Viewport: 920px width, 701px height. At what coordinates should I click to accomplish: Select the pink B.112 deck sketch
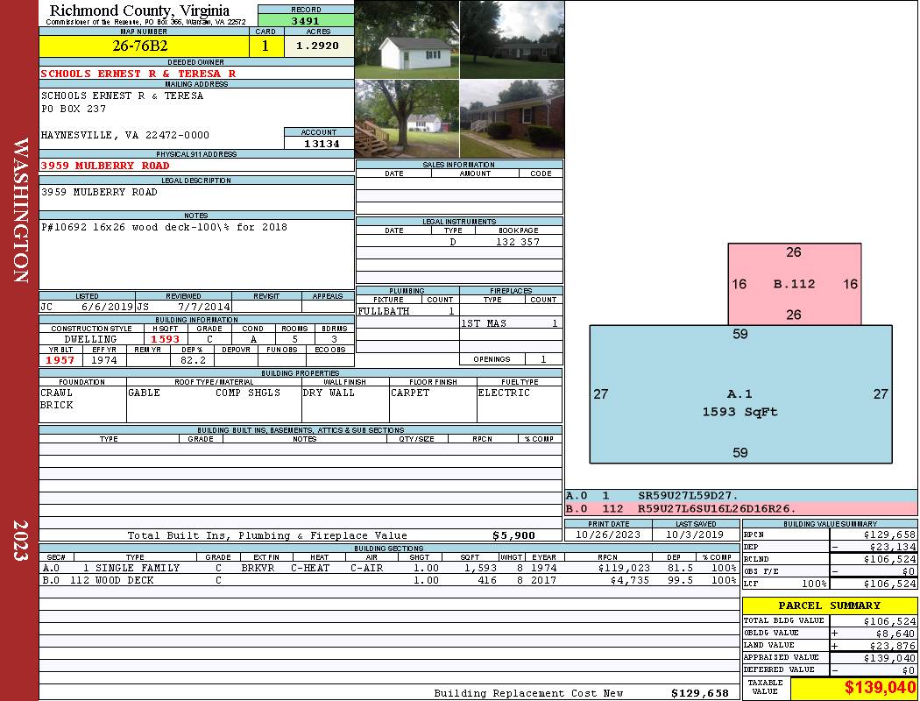(795, 284)
